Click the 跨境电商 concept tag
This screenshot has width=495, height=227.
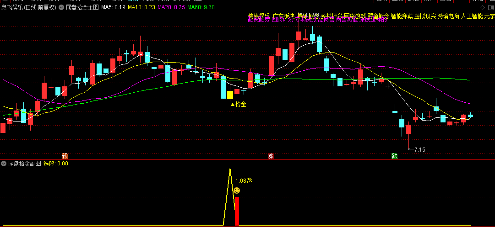[x=448, y=16]
